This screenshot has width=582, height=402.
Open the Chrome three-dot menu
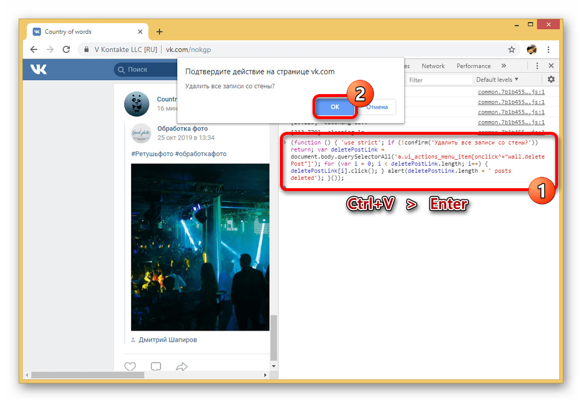point(550,49)
